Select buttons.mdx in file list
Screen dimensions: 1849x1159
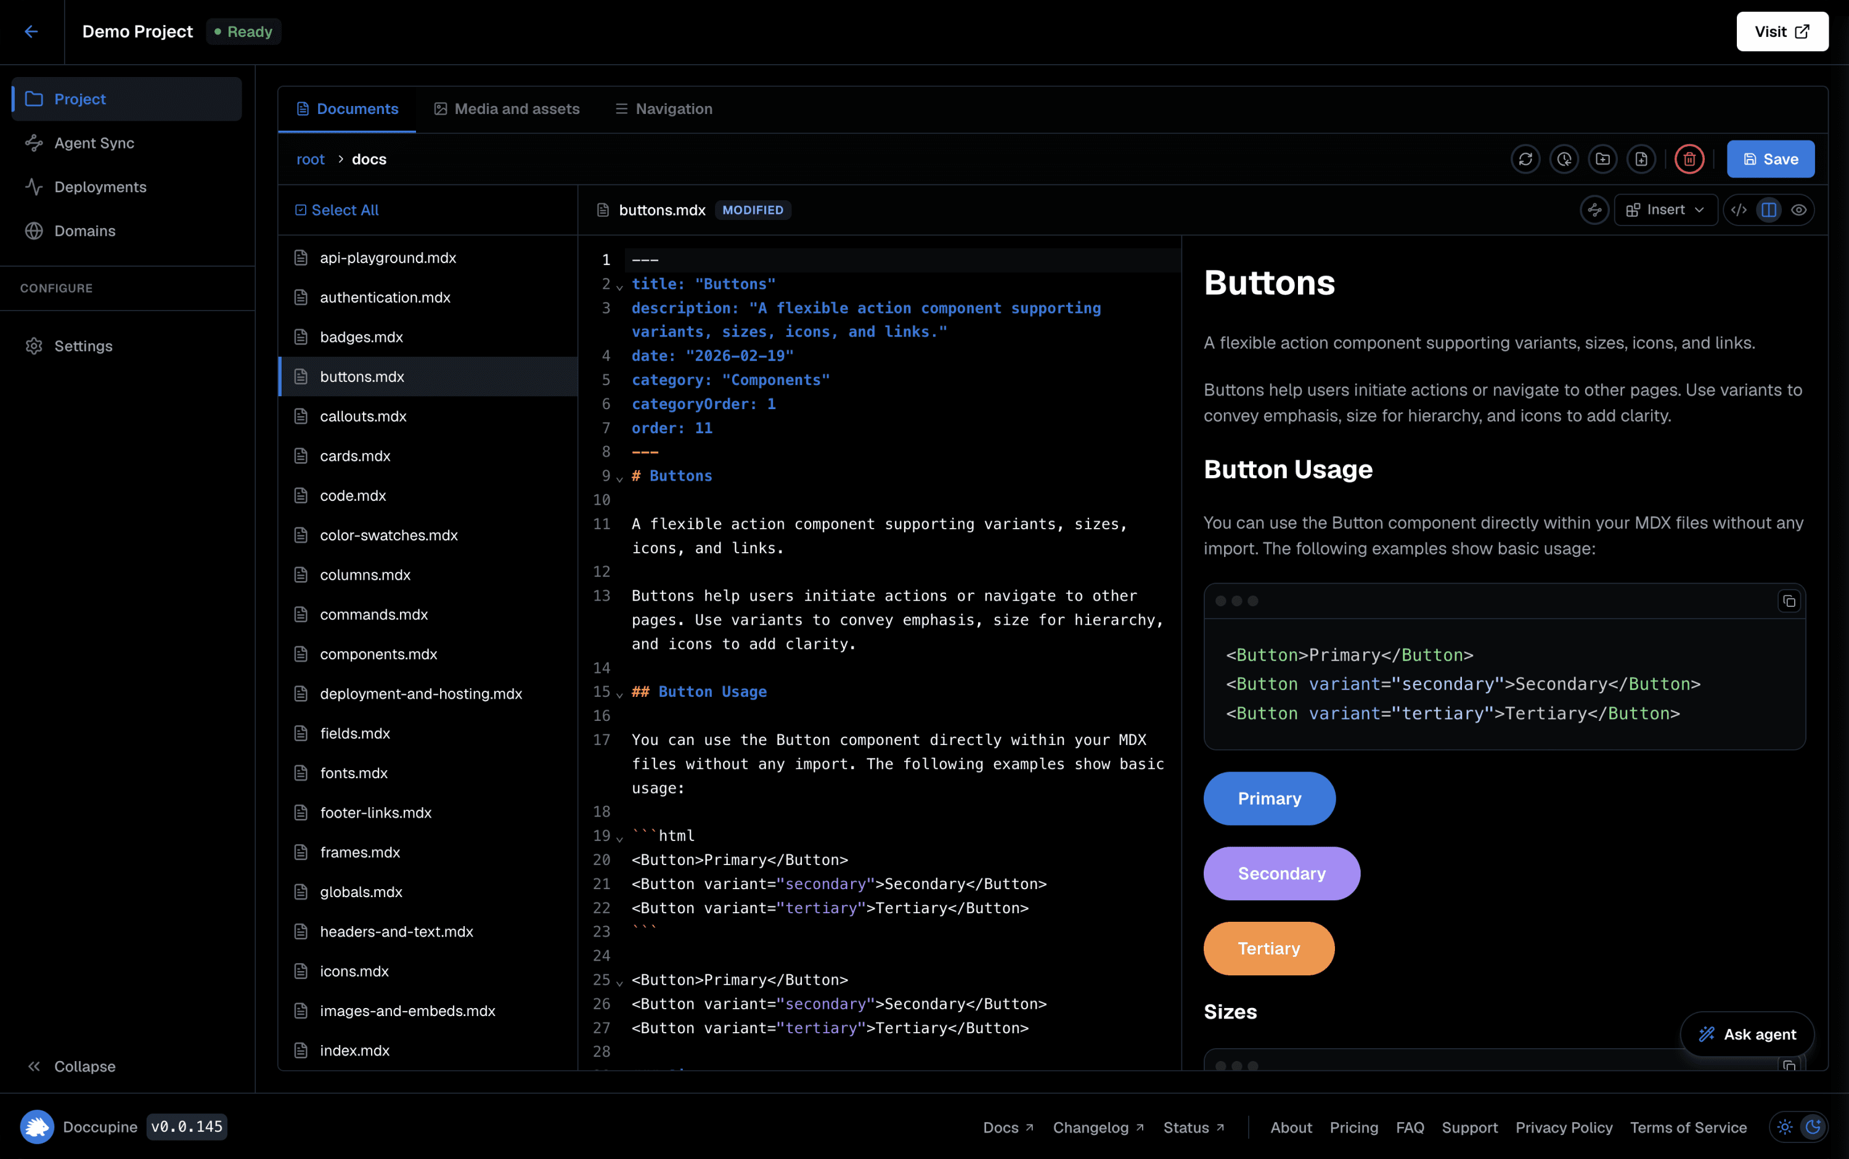point(428,376)
